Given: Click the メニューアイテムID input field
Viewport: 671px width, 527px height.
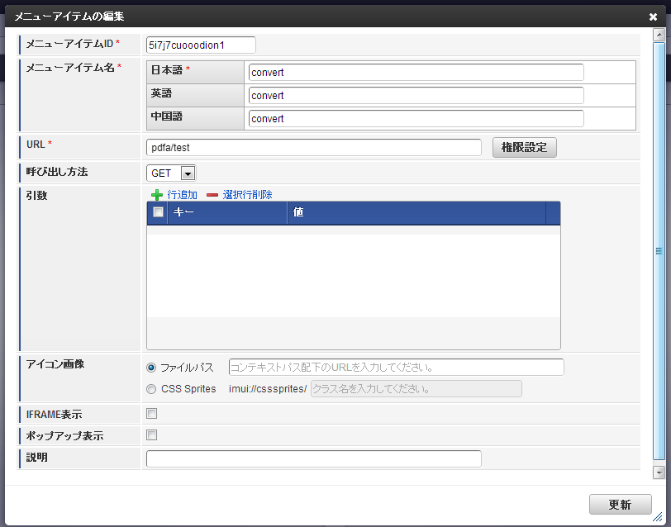Looking at the screenshot, I should pos(201,45).
